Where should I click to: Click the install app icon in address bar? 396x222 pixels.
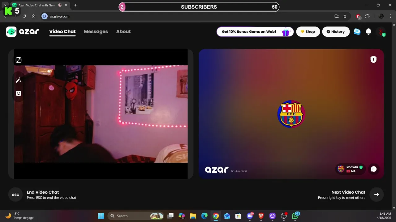coord(337,16)
